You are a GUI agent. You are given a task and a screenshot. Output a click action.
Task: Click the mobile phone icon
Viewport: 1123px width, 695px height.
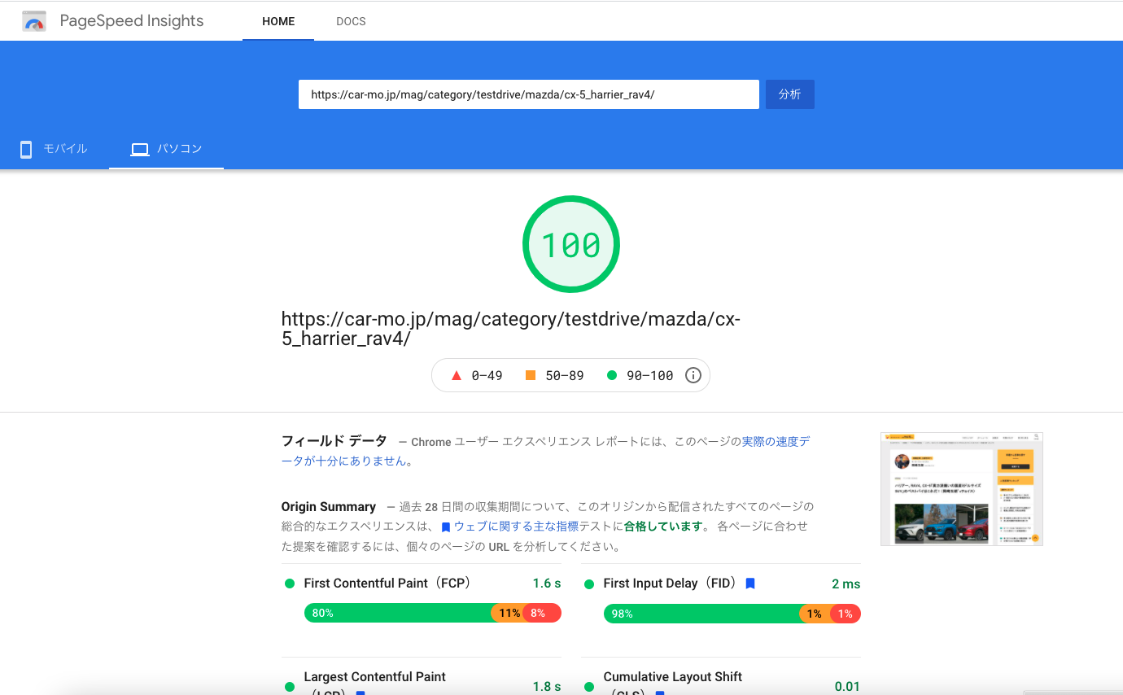[x=26, y=149]
